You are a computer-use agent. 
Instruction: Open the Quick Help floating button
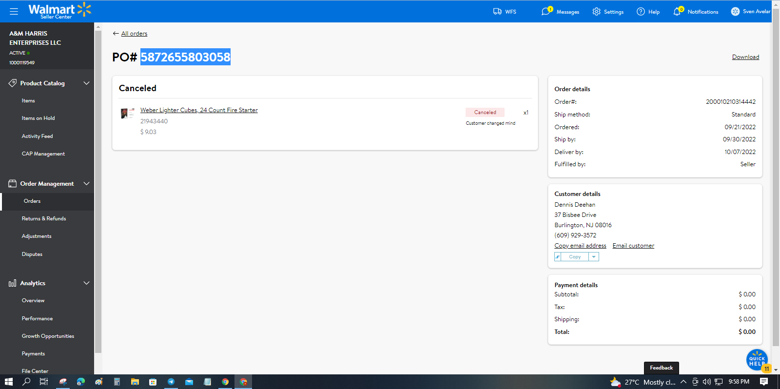click(x=757, y=360)
